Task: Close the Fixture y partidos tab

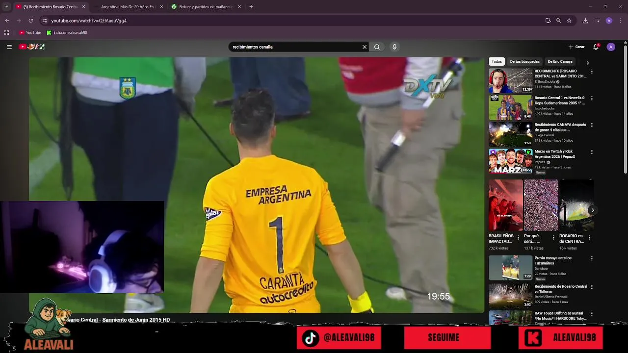Action: tap(239, 7)
